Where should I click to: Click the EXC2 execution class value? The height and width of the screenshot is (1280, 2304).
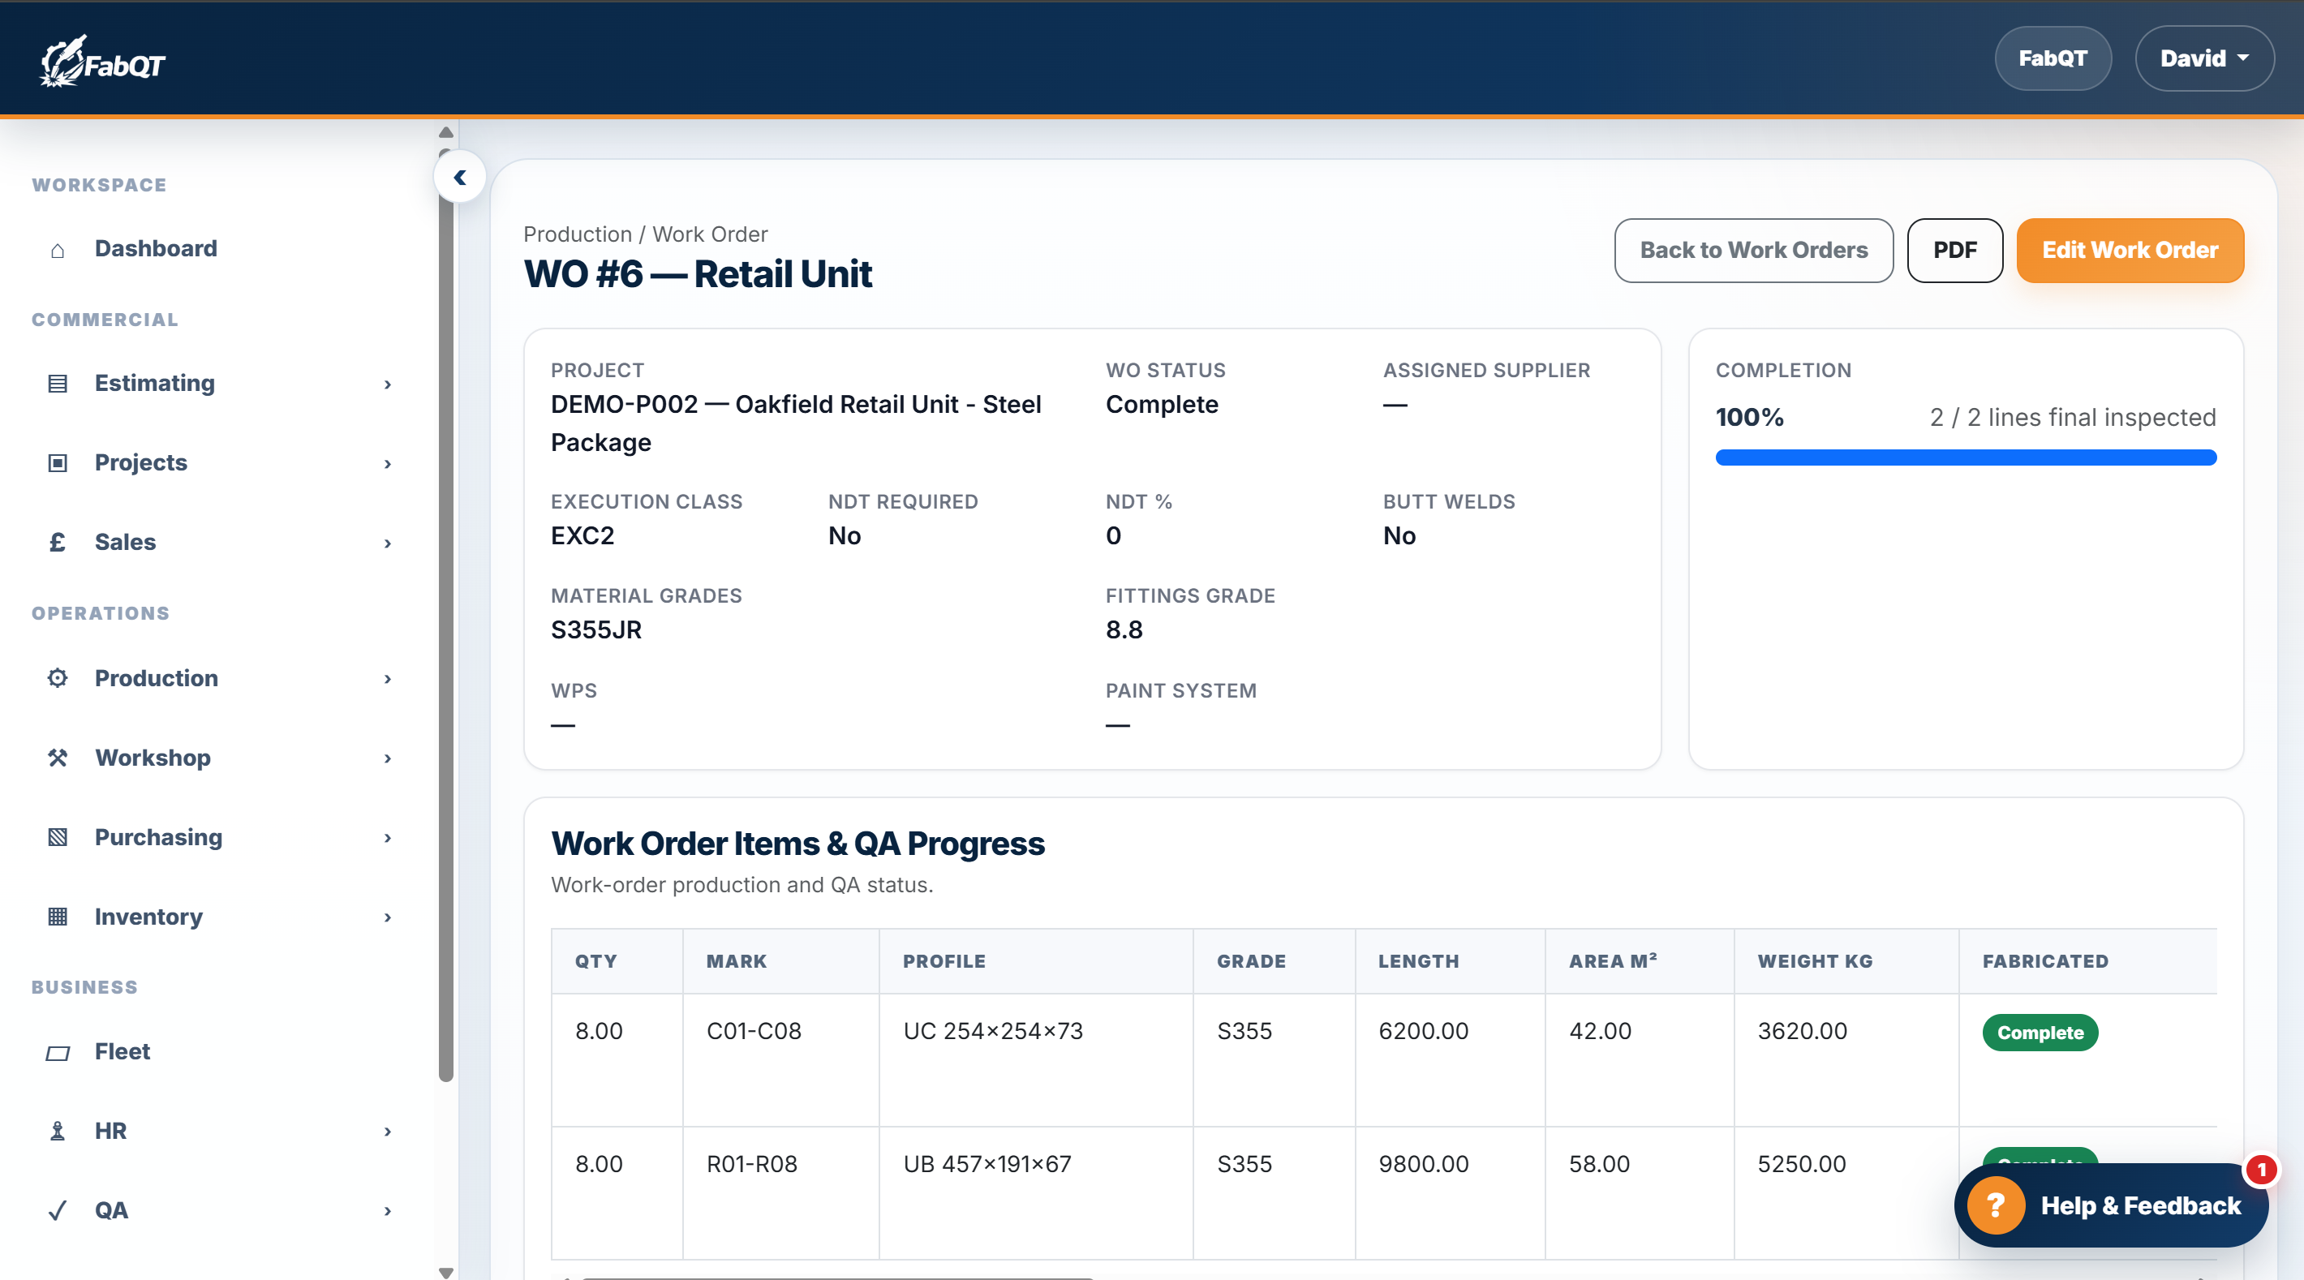coord(582,537)
